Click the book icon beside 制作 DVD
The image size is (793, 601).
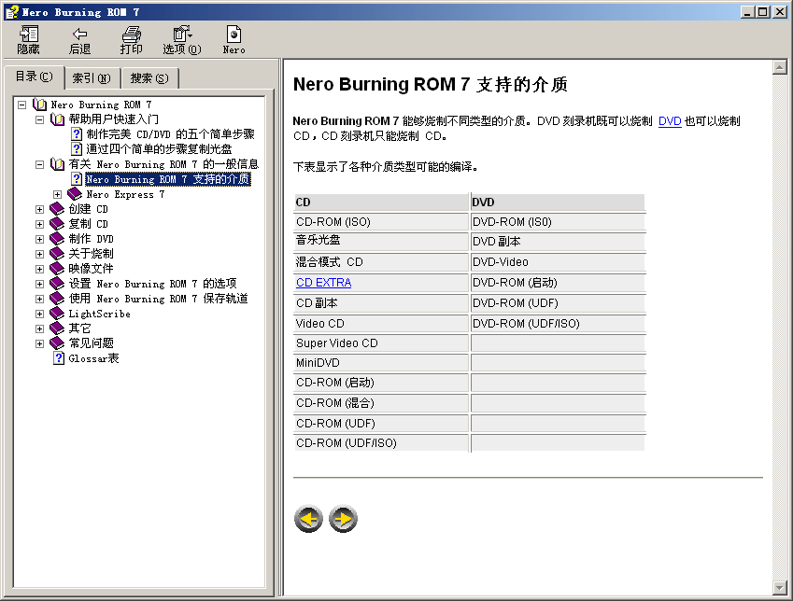(x=57, y=239)
